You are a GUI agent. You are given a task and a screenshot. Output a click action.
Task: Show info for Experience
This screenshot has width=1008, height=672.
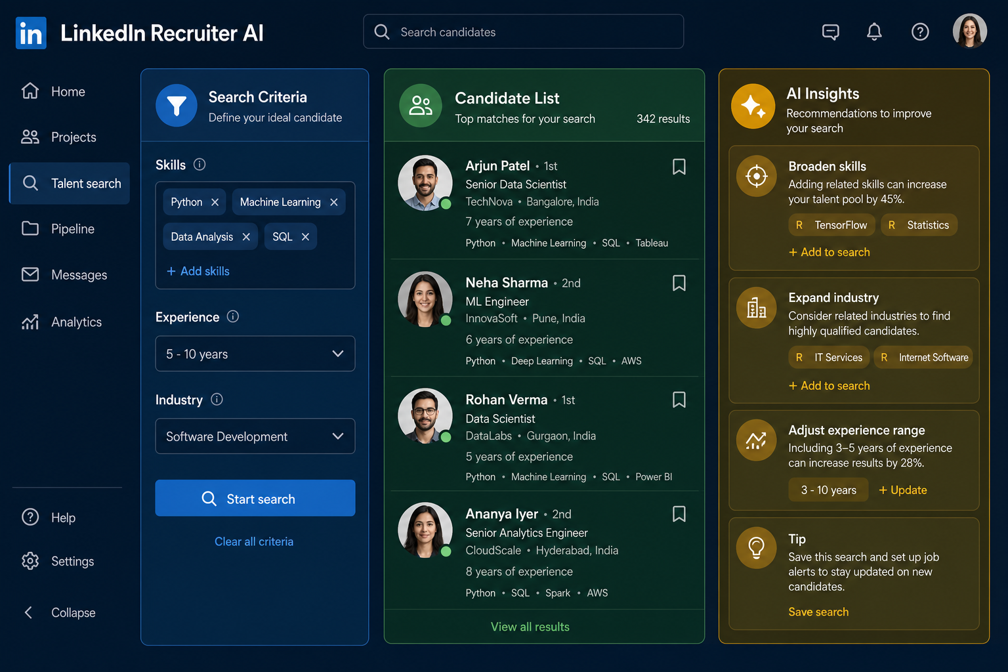[233, 316]
